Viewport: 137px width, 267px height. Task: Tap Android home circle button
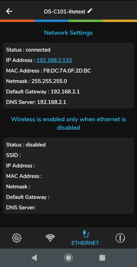pos(68,258)
